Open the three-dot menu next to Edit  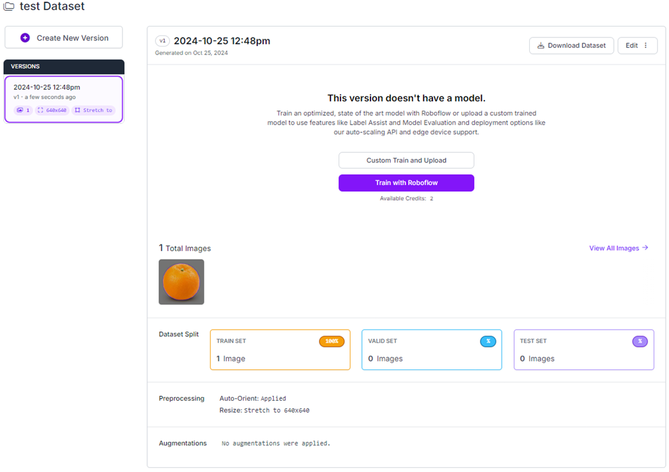click(646, 46)
